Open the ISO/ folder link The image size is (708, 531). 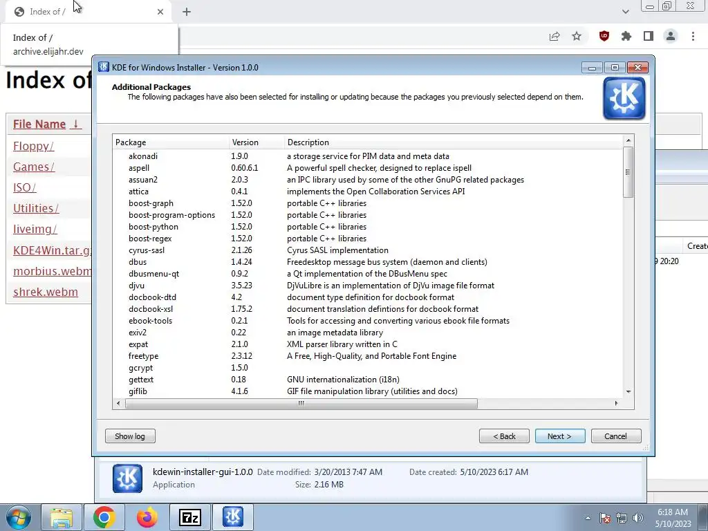[24, 188]
